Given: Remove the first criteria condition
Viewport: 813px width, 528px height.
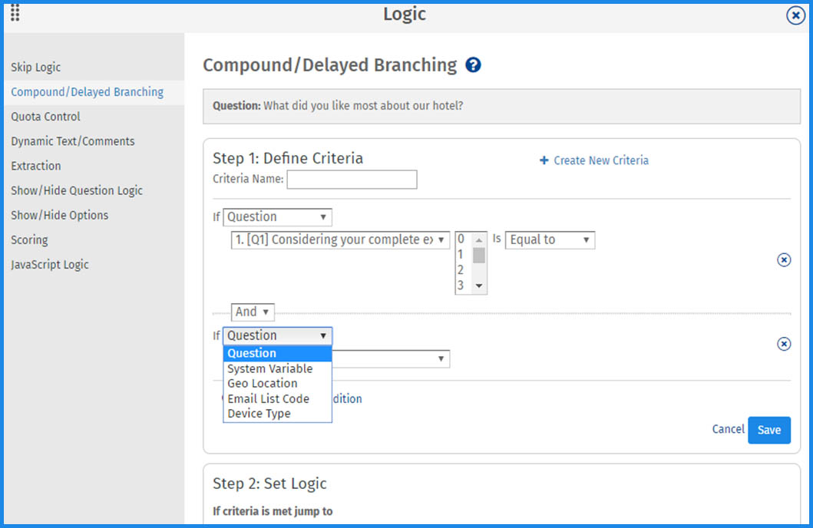Looking at the screenshot, I should (784, 259).
